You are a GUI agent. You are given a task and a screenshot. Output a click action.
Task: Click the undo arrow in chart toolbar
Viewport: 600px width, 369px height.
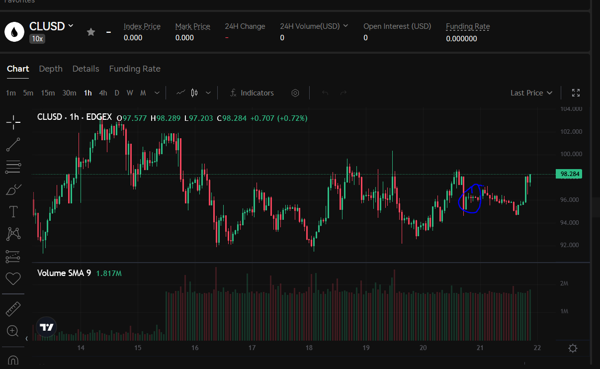(325, 93)
